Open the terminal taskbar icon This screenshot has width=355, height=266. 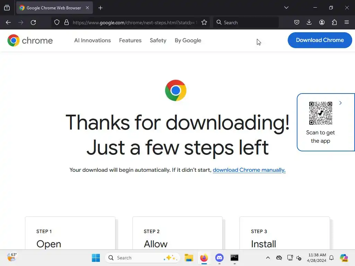pyautogui.click(x=234, y=258)
